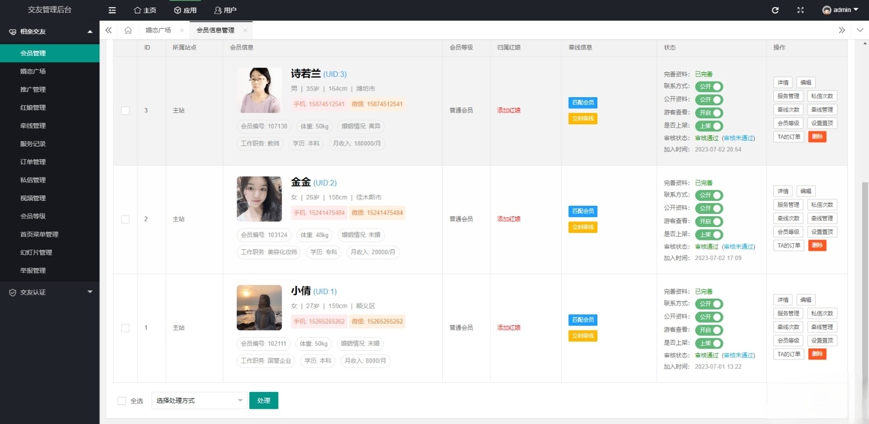Open 小倩's profile photo
The height and width of the screenshot is (424, 869).
[259, 307]
